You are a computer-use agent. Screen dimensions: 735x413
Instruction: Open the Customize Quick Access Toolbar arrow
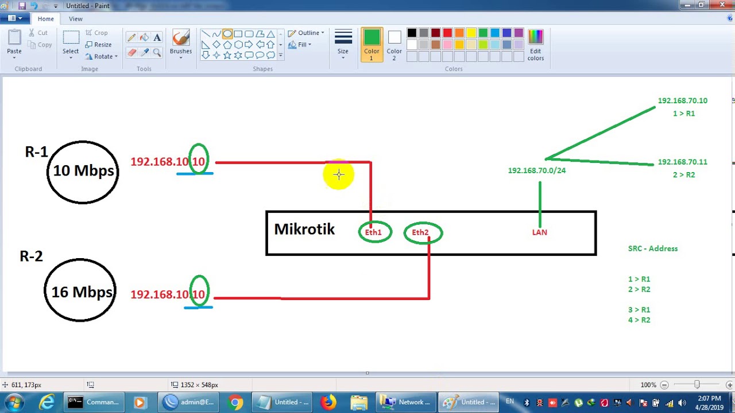pyautogui.click(x=56, y=6)
